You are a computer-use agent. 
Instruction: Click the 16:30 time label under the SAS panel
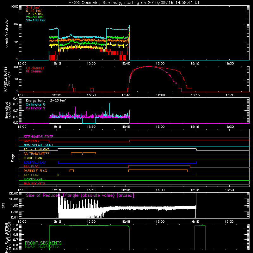point(229,222)
